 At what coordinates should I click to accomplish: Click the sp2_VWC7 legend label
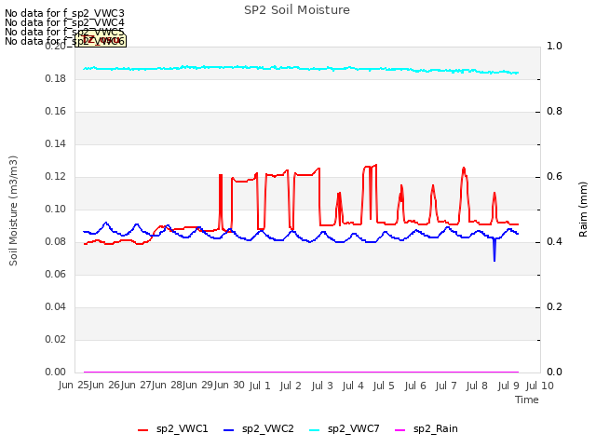[x=354, y=428]
